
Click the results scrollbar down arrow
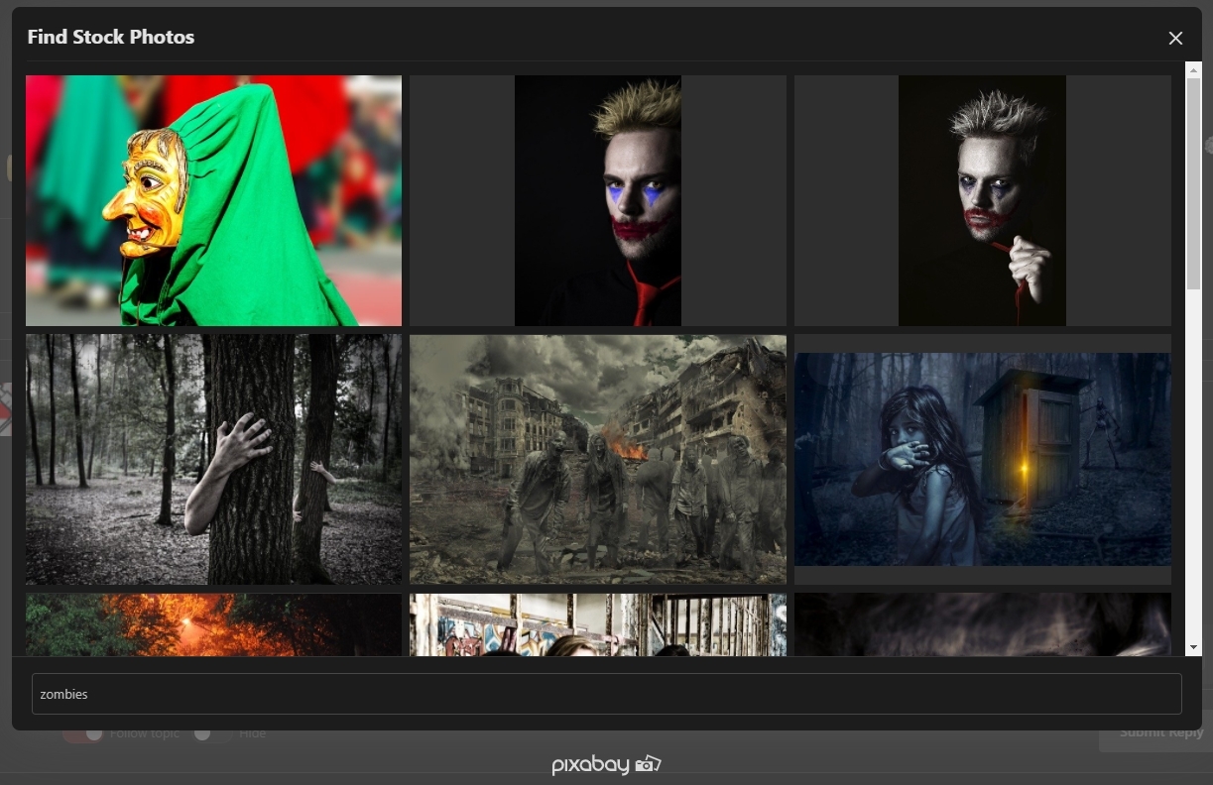pos(1193,647)
